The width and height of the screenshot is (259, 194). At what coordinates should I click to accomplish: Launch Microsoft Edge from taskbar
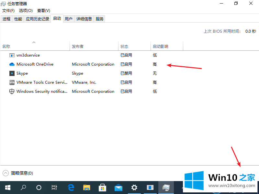[71, 188]
